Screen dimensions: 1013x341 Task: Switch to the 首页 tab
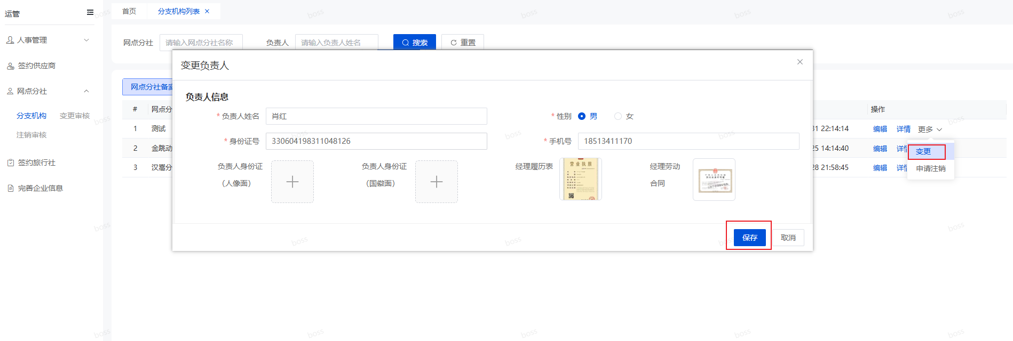(x=129, y=11)
